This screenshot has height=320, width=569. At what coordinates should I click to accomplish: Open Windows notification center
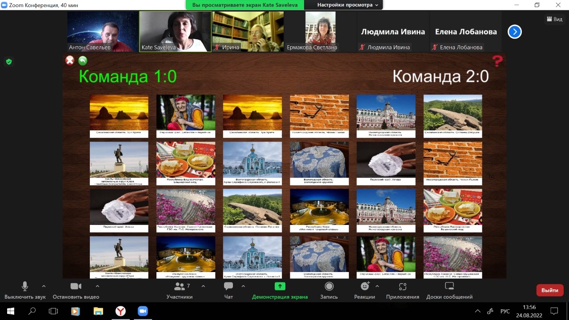pyautogui.click(x=554, y=311)
